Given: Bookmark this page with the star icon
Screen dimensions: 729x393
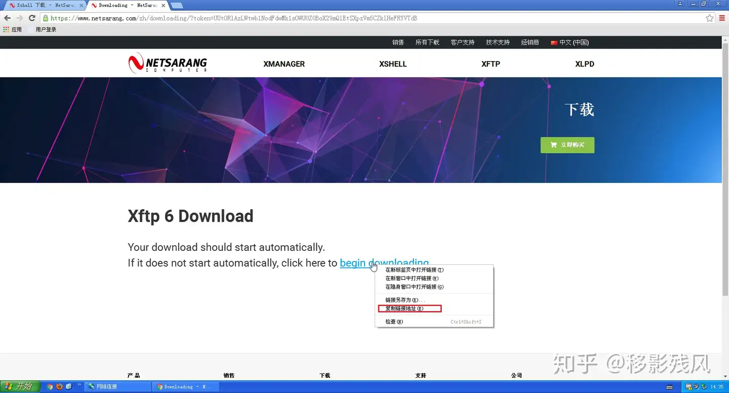Looking at the screenshot, I should [709, 18].
